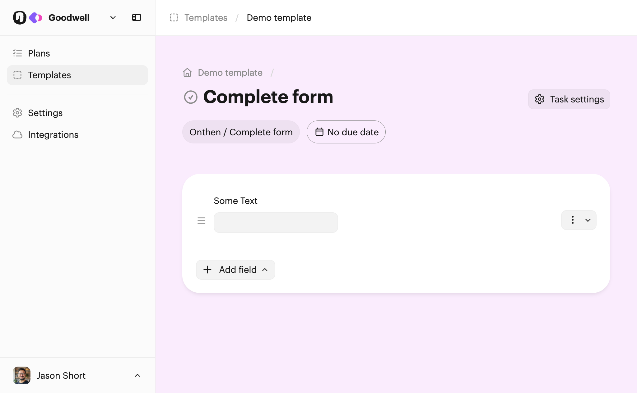Image resolution: width=637 pixels, height=393 pixels.
Task: Open Task settings
Action: [x=569, y=99]
